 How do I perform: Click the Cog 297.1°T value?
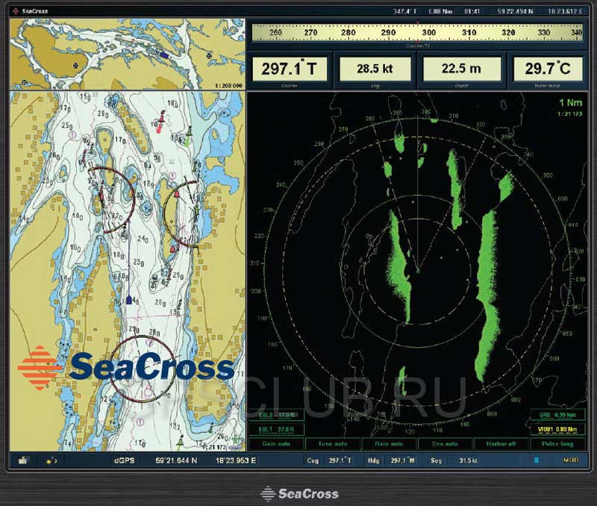340,460
